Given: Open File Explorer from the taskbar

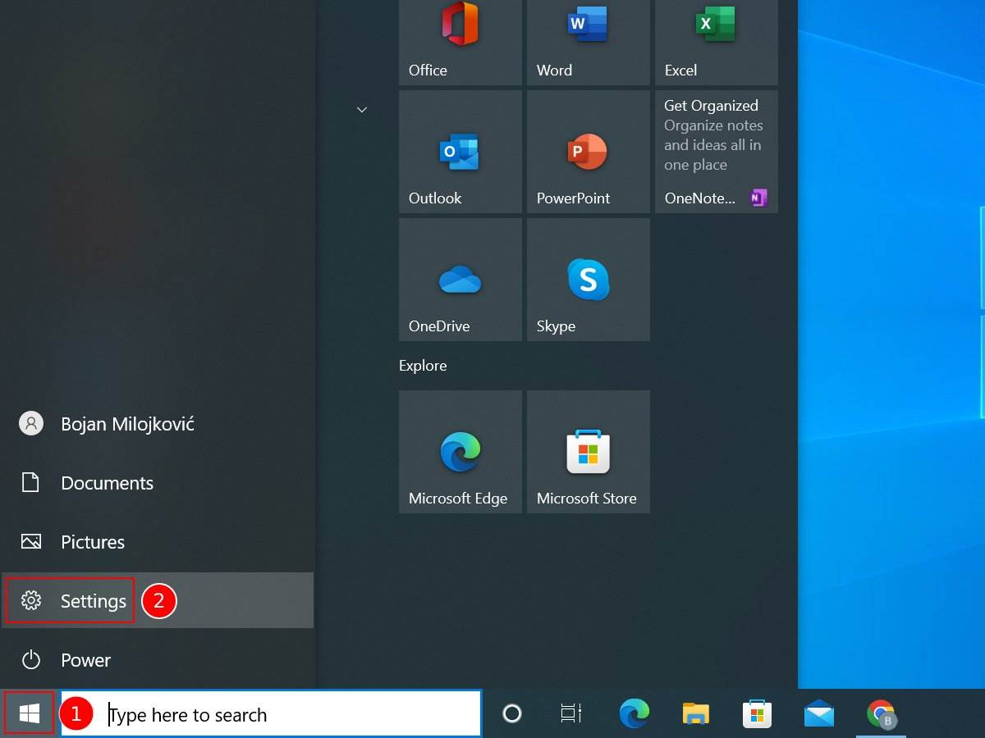Looking at the screenshot, I should [696, 714].
